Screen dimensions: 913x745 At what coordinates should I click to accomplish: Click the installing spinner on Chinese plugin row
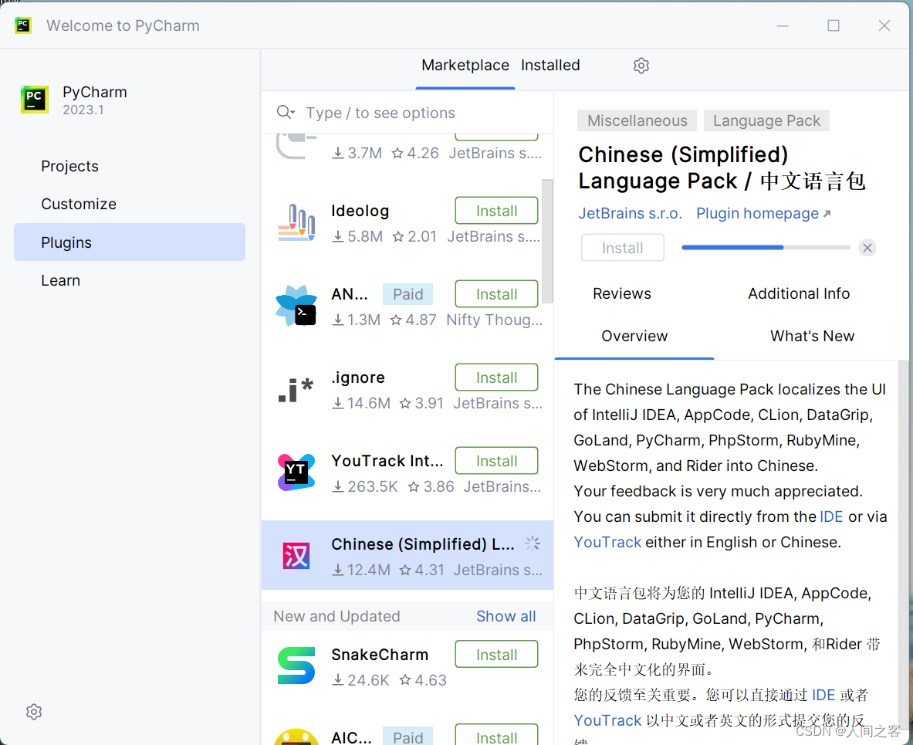(x=533, y=544)
